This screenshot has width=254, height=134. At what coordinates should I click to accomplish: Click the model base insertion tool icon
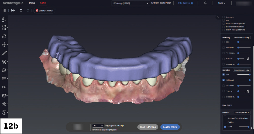pos(4,36)
